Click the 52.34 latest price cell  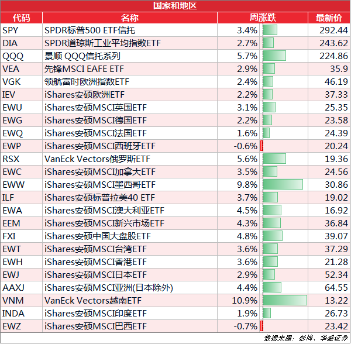tap(329, 274)
